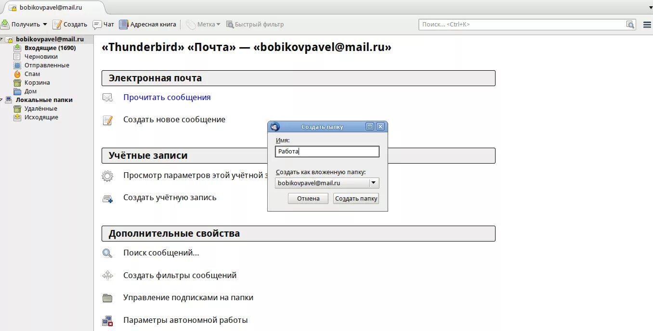Open the parent folder dropdown bobikovpavel@mail.ru
This screenshot has width=653, height=331.
click(x=327, y=183)
